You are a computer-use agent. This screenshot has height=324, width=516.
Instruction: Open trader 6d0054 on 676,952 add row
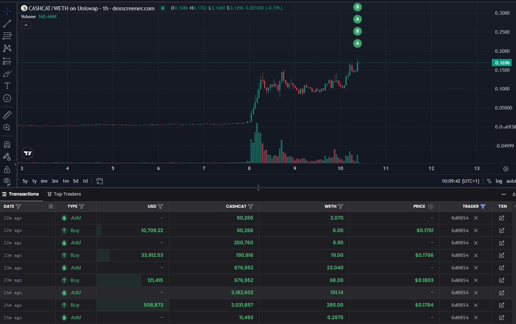pos(460,268)
